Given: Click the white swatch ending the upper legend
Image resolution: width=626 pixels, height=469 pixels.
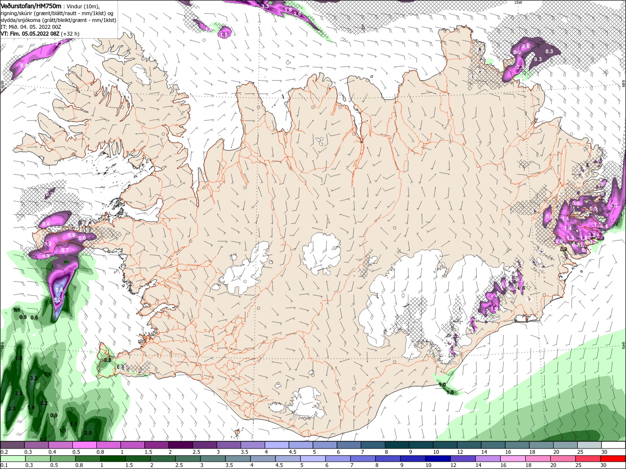Looking at the screenshot, I should tap(613, 445).
